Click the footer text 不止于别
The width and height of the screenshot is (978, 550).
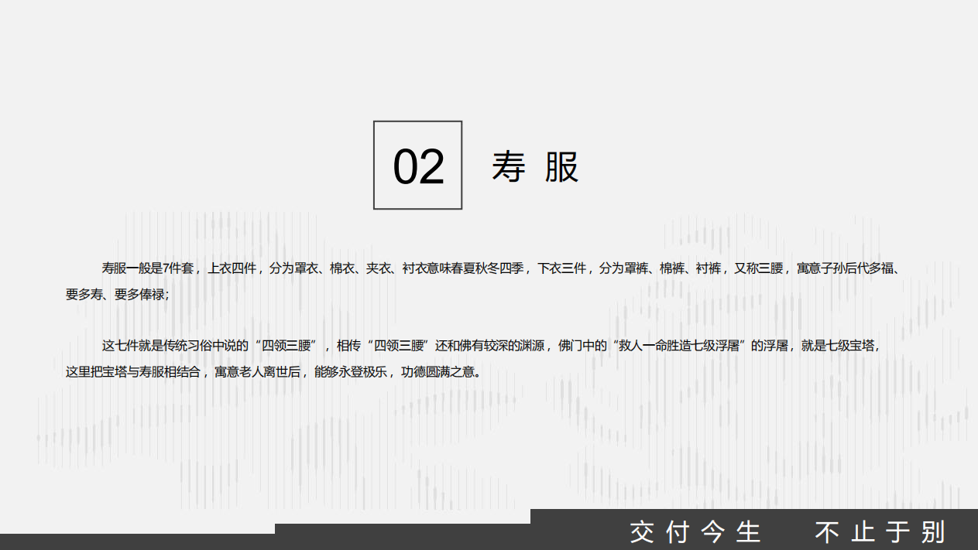coord(880,532)
